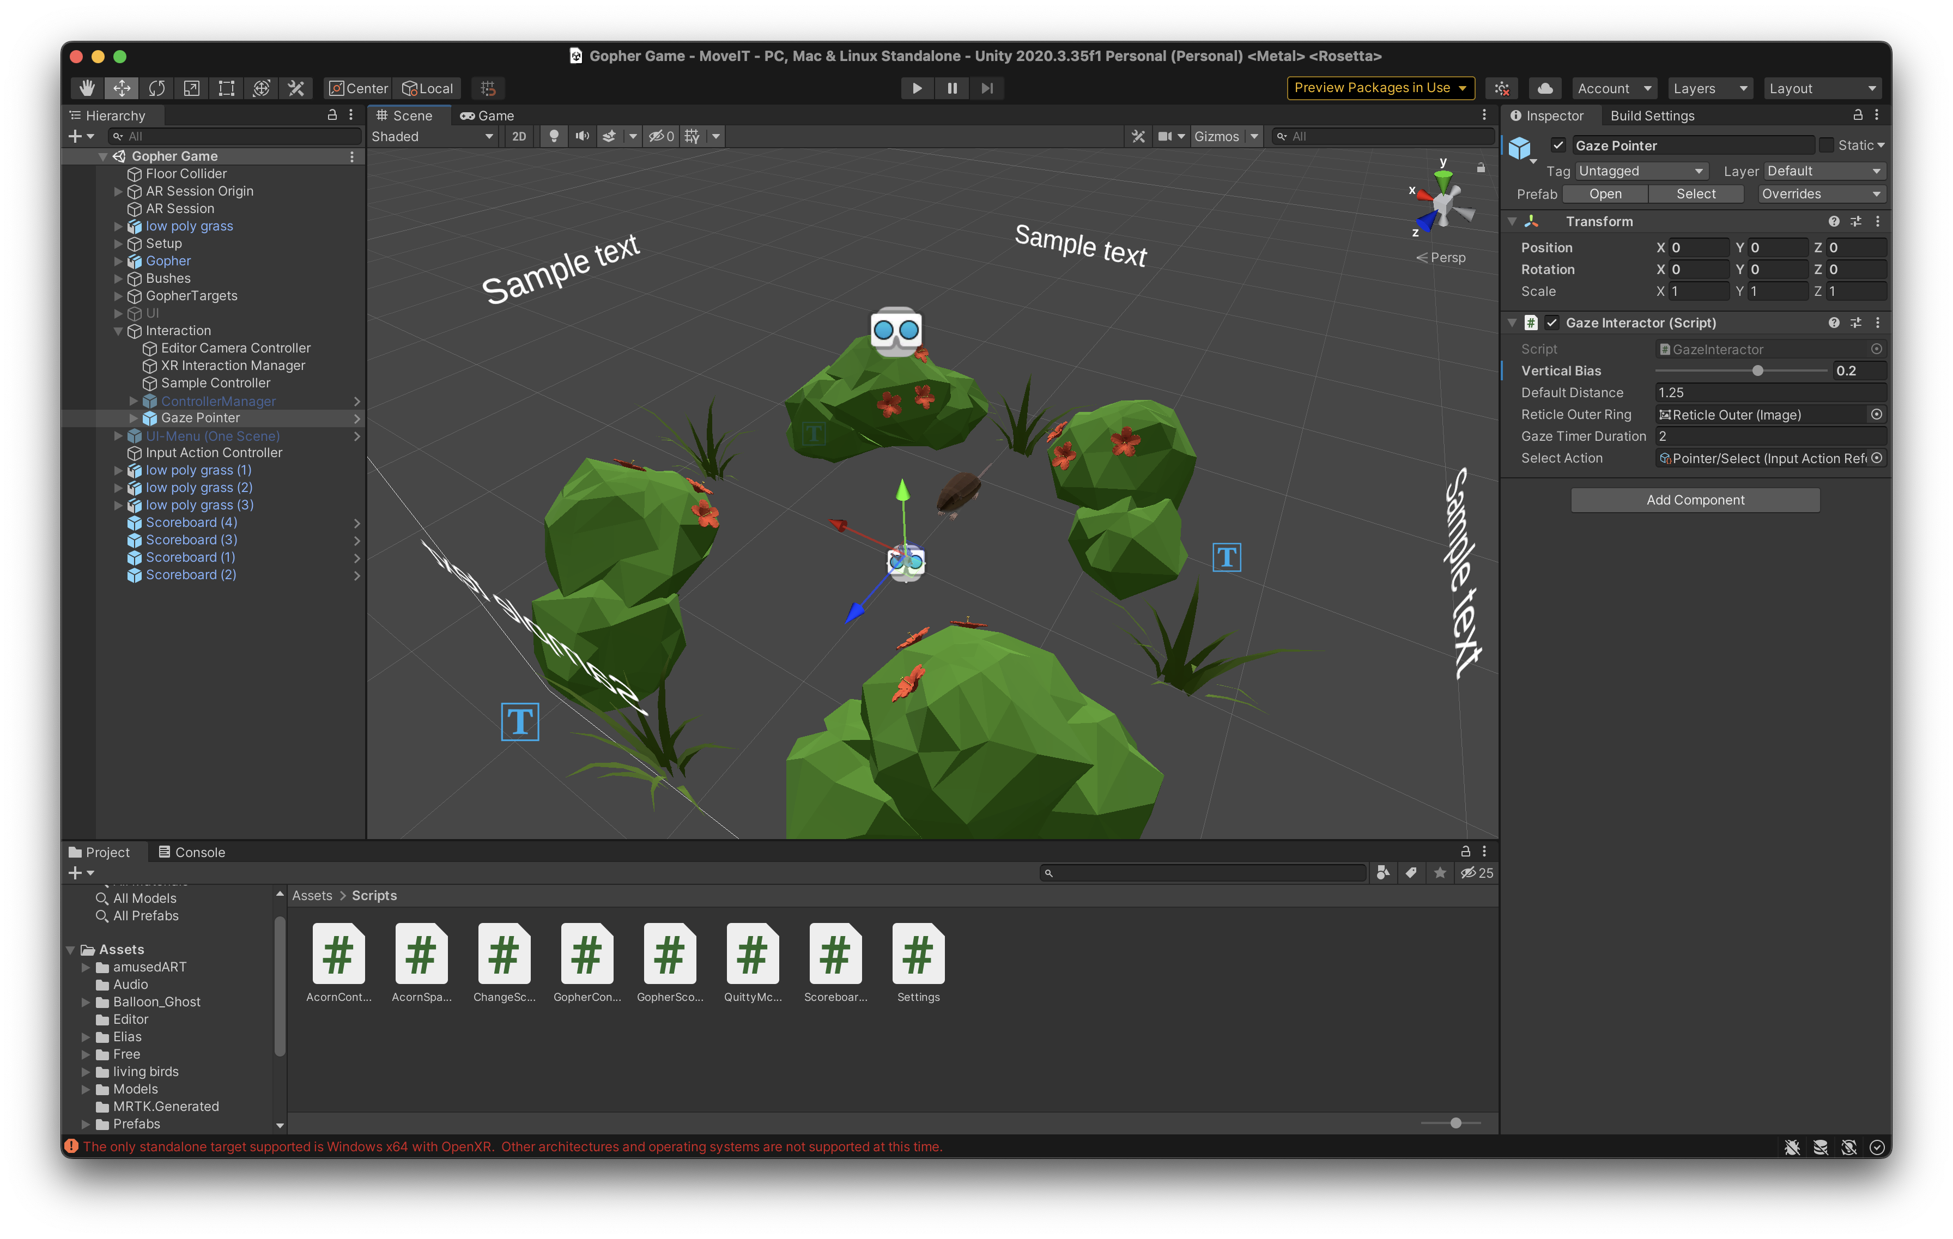Select the Rotate tool
1953x1239 pixels.
(x=156, y=88)
